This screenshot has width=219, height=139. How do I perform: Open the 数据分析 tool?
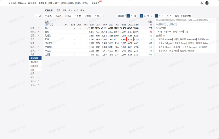click(186, 15)
